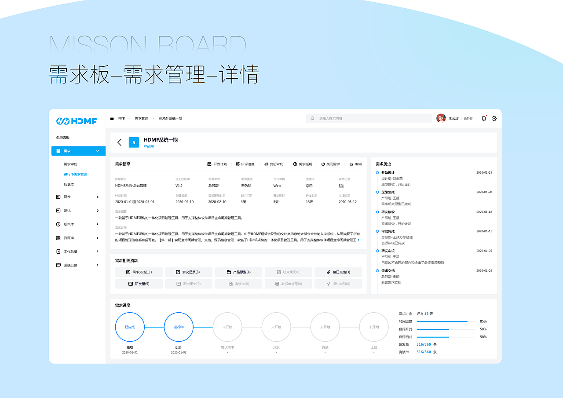Screen dimensions: 563x398
Task: Click the 研发审核 history entry title
Action: [388, 251]
